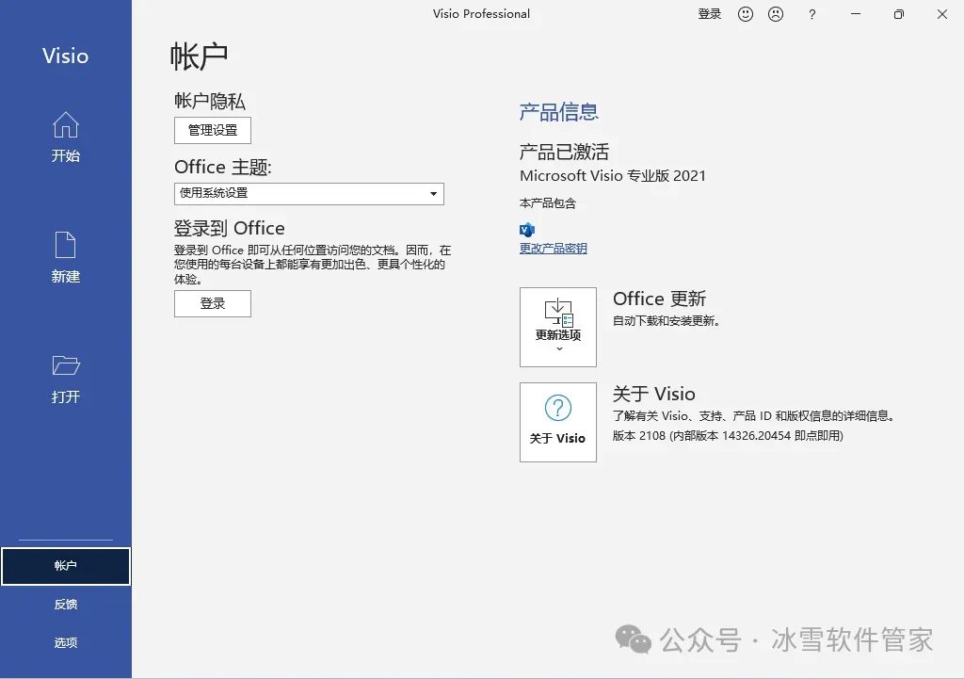Click 更改产品密钥 link

[x=554, y=249]
